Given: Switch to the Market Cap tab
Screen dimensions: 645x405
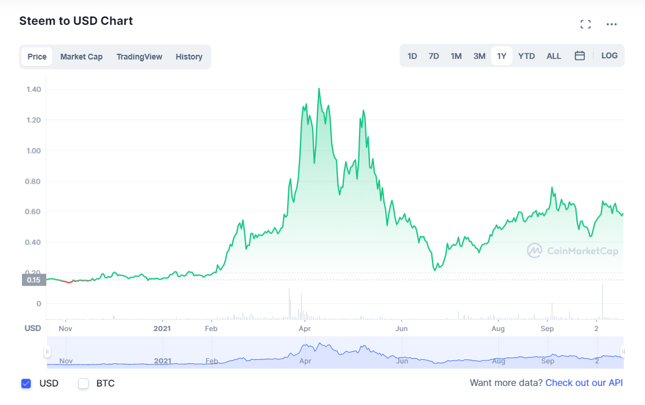Looking at the screenshot, I should pos(82,57).
